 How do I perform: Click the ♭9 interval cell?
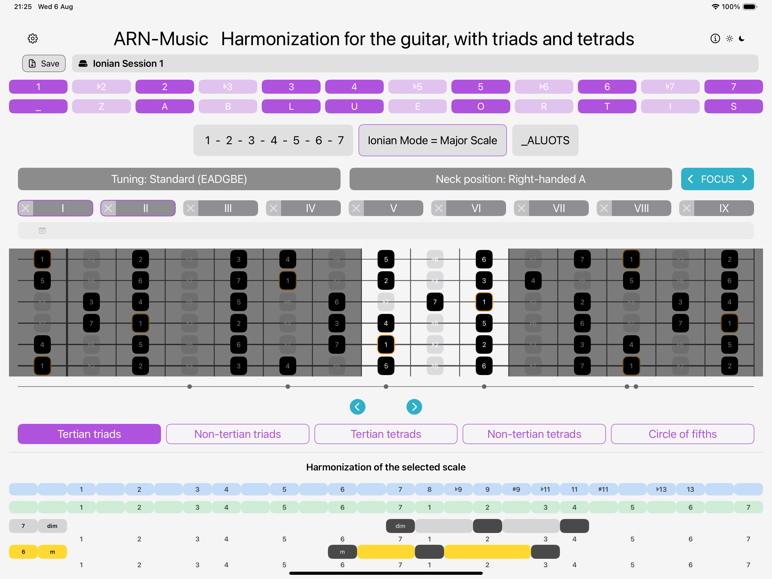tap(458, 489)
